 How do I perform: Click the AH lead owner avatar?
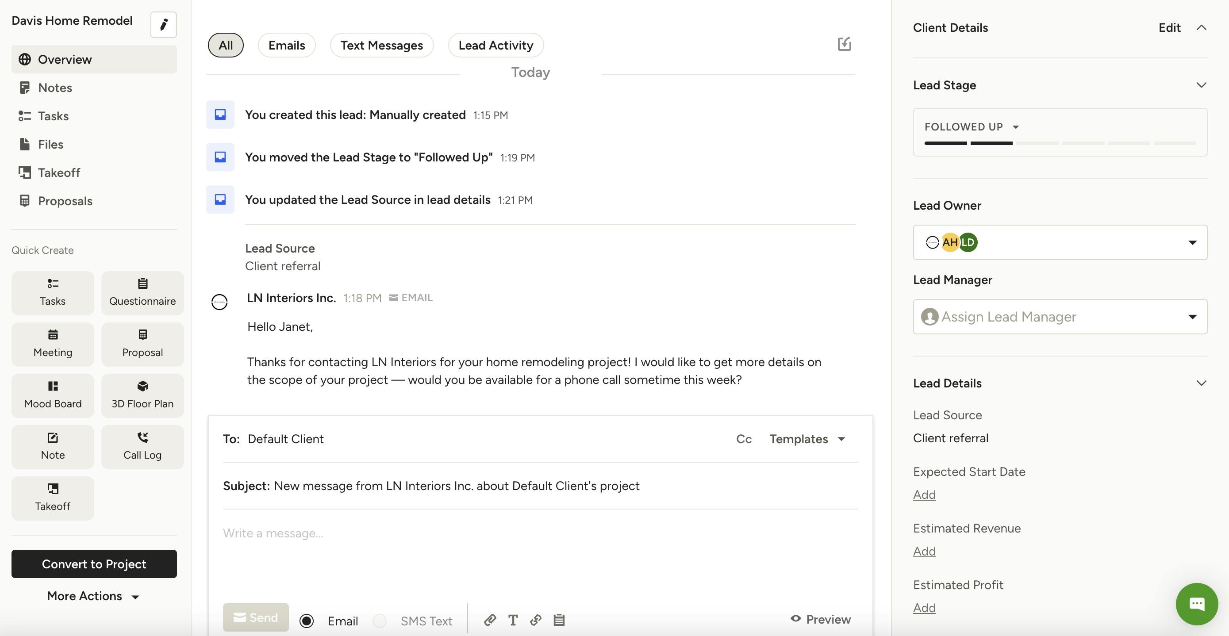point(950,242)
